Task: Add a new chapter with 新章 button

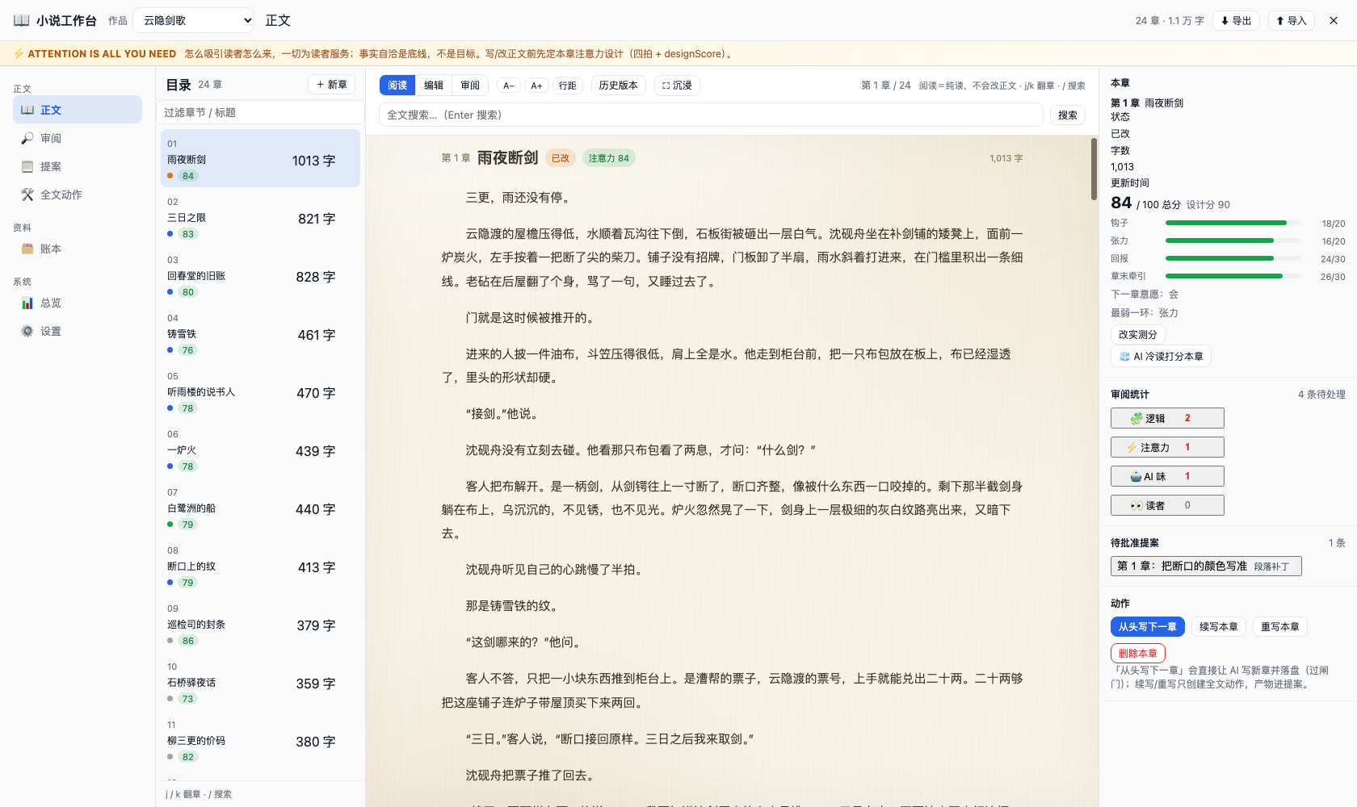Action: pos(331,85)
